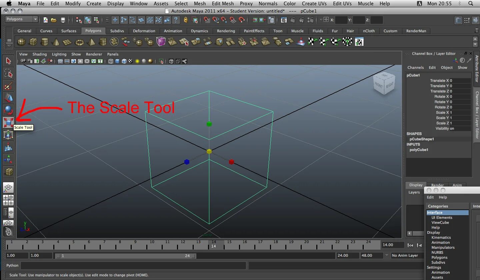
Task: Toggle Channel Box display in sidebar
Action: [476, 20]
